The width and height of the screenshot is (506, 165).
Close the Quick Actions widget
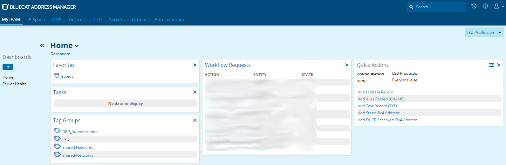499,65
